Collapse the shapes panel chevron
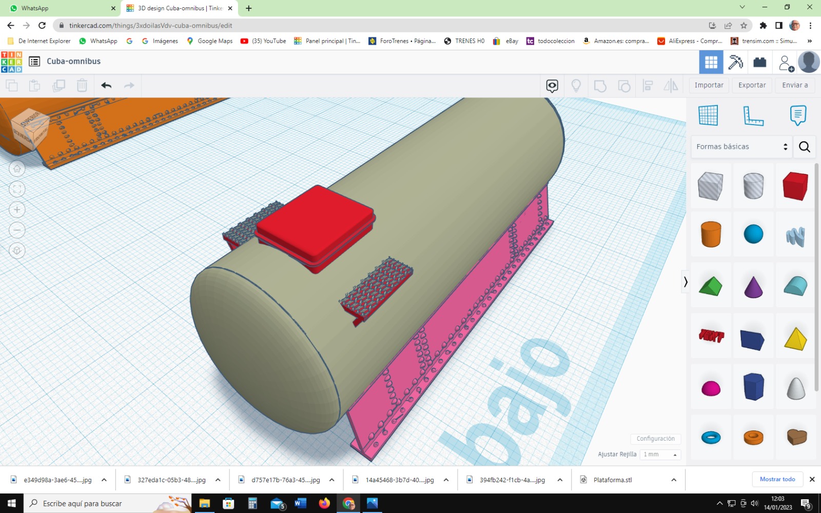821x513 pixels. point(685,282)
